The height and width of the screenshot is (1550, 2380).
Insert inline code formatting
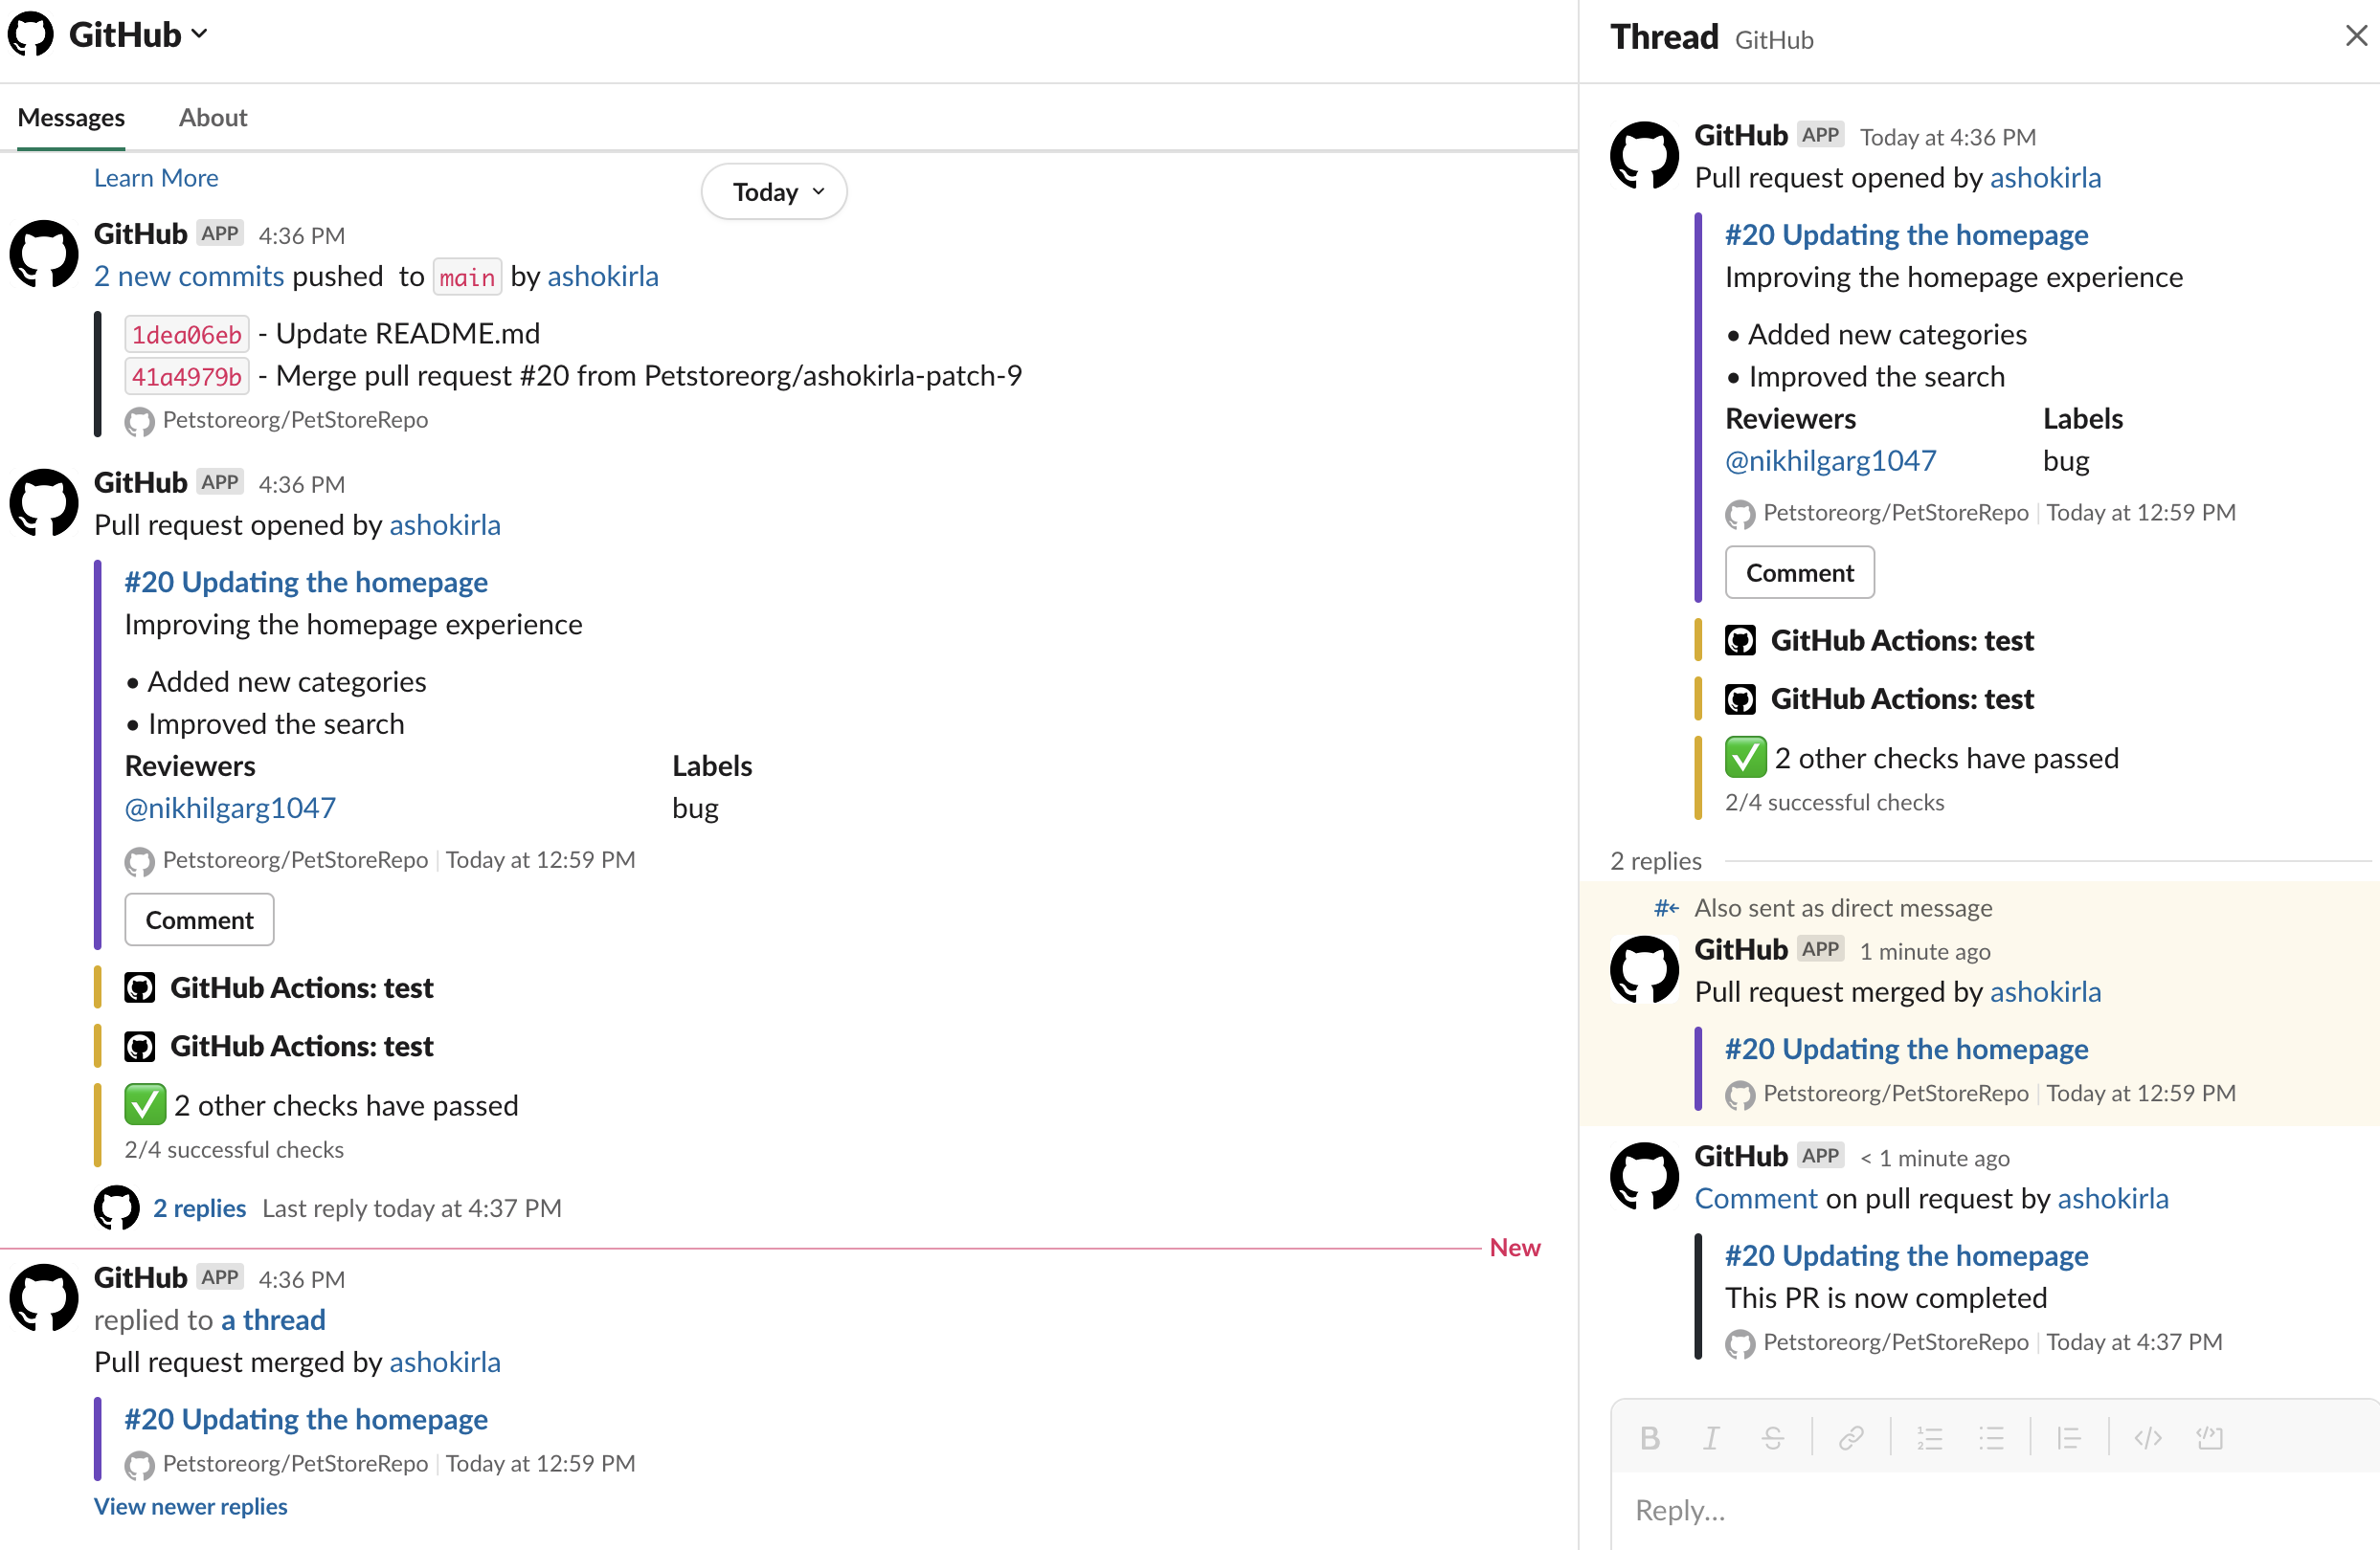point(2148,1438)
